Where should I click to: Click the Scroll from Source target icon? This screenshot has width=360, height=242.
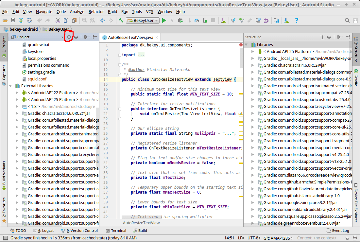pyautogui.click(x=69, y=37)
